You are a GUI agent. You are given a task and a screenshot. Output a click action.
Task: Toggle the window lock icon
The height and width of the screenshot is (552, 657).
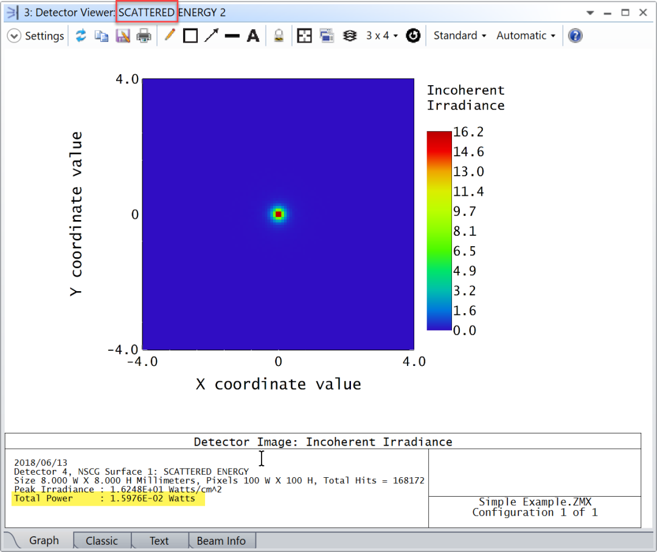point(278,35)
